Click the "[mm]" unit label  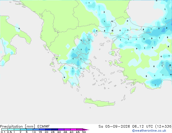click(x=30, y=126)
